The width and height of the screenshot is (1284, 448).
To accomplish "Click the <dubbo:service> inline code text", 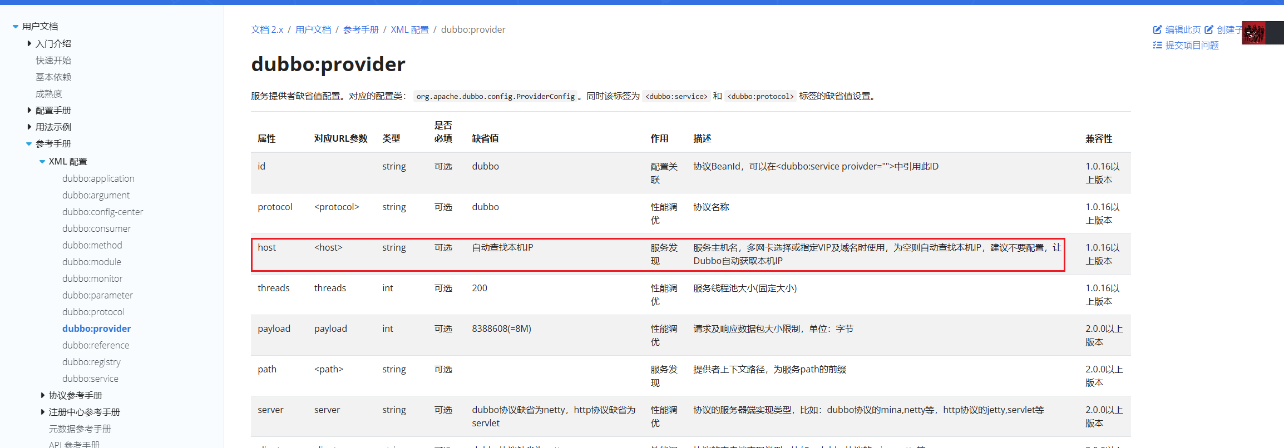I will pyautogui.click(x=676, y=96).
